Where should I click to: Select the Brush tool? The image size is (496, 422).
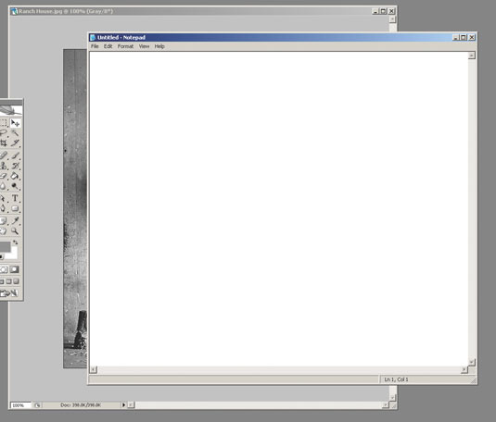(x=15, y=155)
